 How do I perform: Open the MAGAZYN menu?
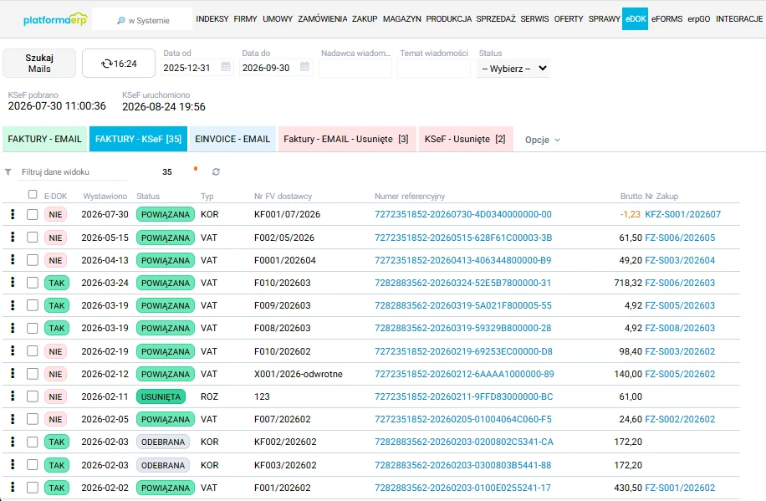(x=401, y=18)
